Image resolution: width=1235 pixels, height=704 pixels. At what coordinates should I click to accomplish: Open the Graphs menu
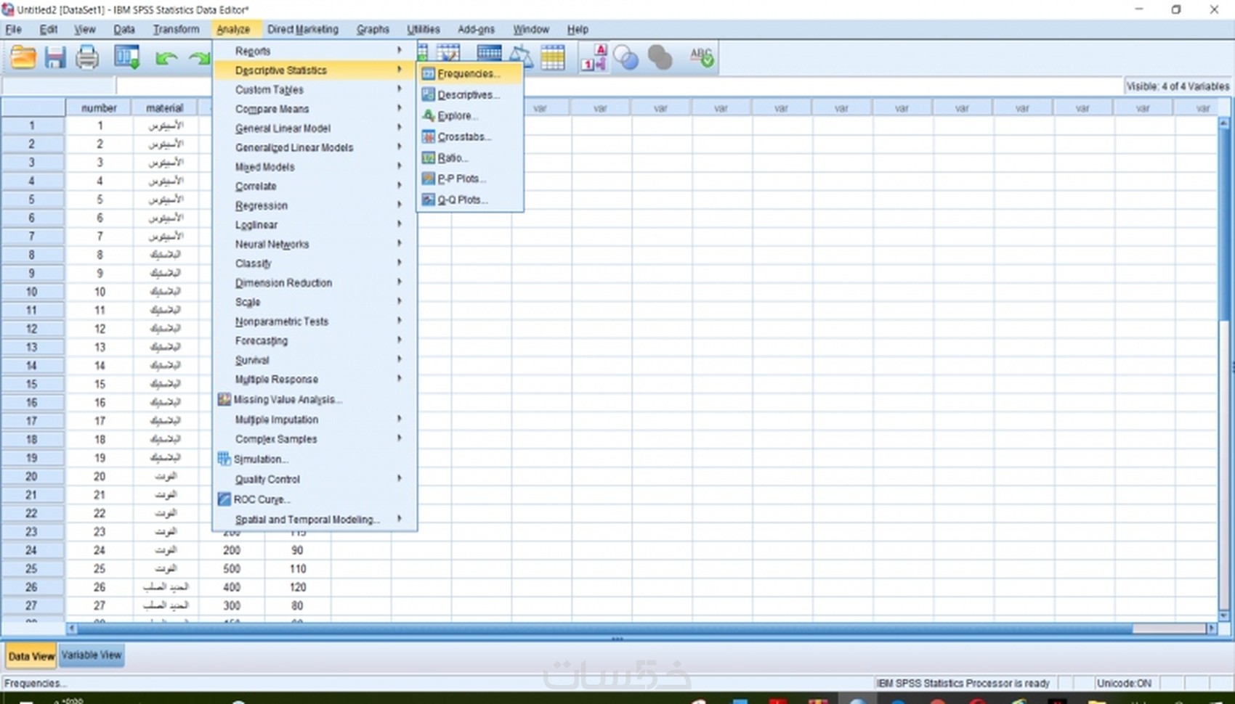click(373, 30)
